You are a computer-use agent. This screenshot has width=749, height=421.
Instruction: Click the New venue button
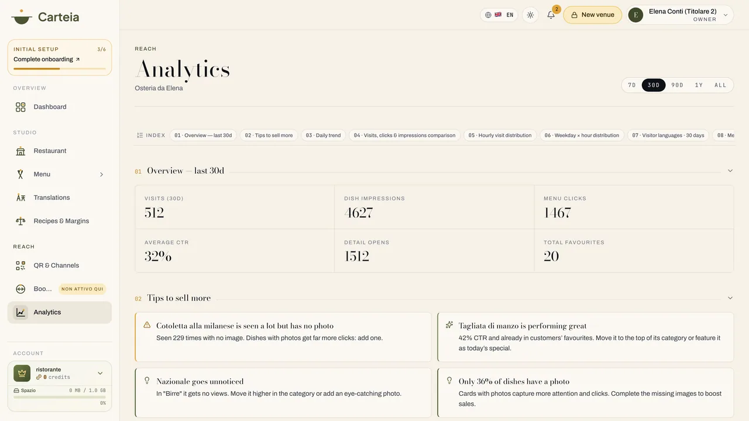pyautogui.click(x=592, y=15)
